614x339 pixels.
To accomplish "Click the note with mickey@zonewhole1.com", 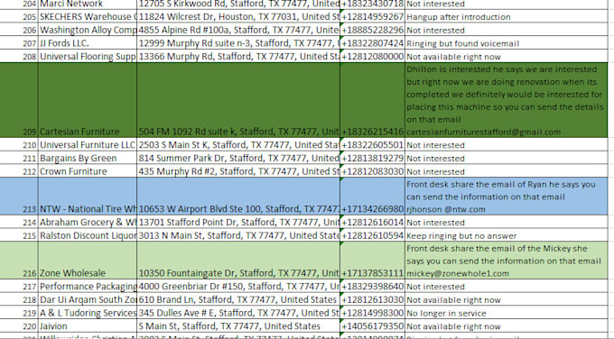I will (507, 261).
